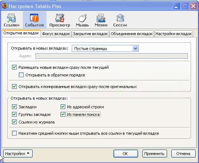This screenshot has width=199, height=163.
Task: Switch to the Открытие вкладок tab
Action: [21, 33]
